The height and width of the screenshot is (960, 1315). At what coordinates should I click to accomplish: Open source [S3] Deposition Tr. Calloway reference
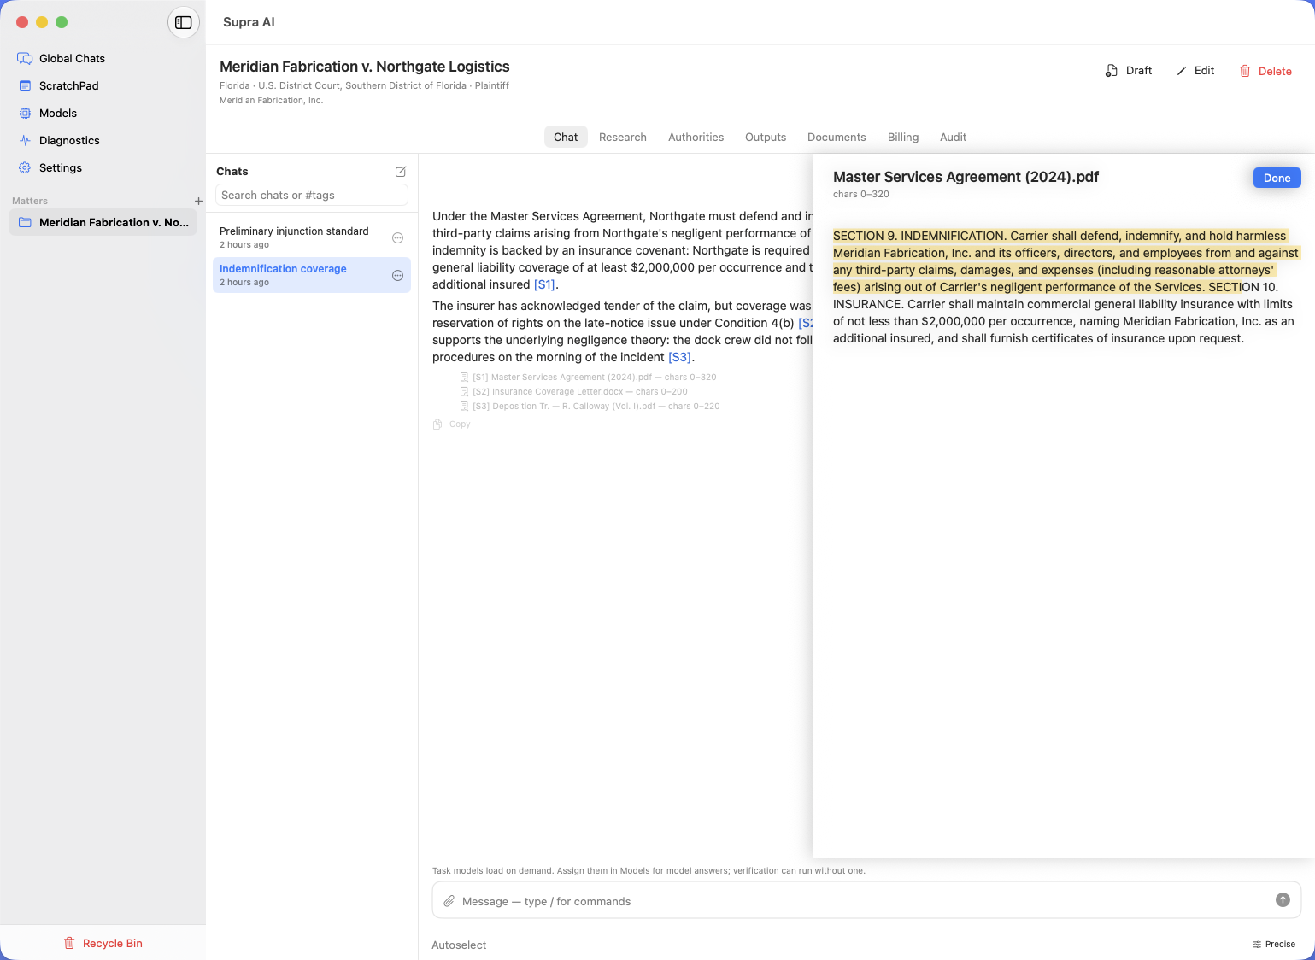[x=590, y=406]
